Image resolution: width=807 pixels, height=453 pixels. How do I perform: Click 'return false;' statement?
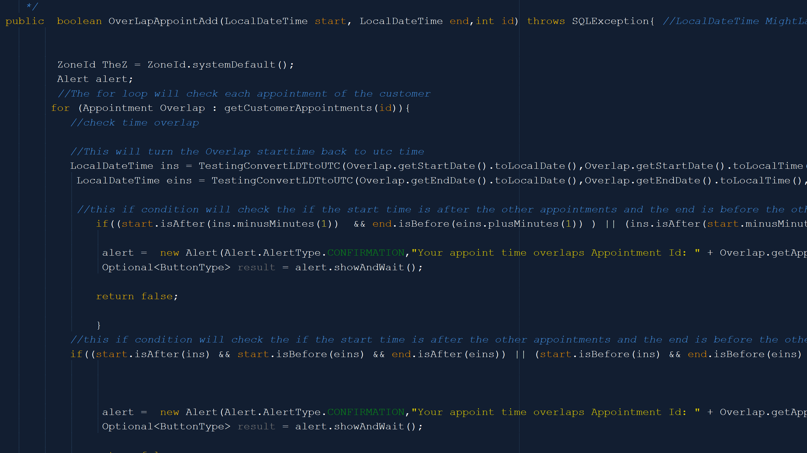tap(137, 296)
